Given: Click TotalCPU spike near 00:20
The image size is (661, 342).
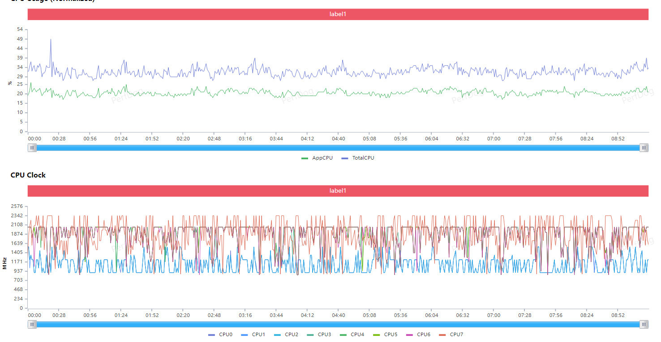Looking at the screenshot, I should 51,40.
